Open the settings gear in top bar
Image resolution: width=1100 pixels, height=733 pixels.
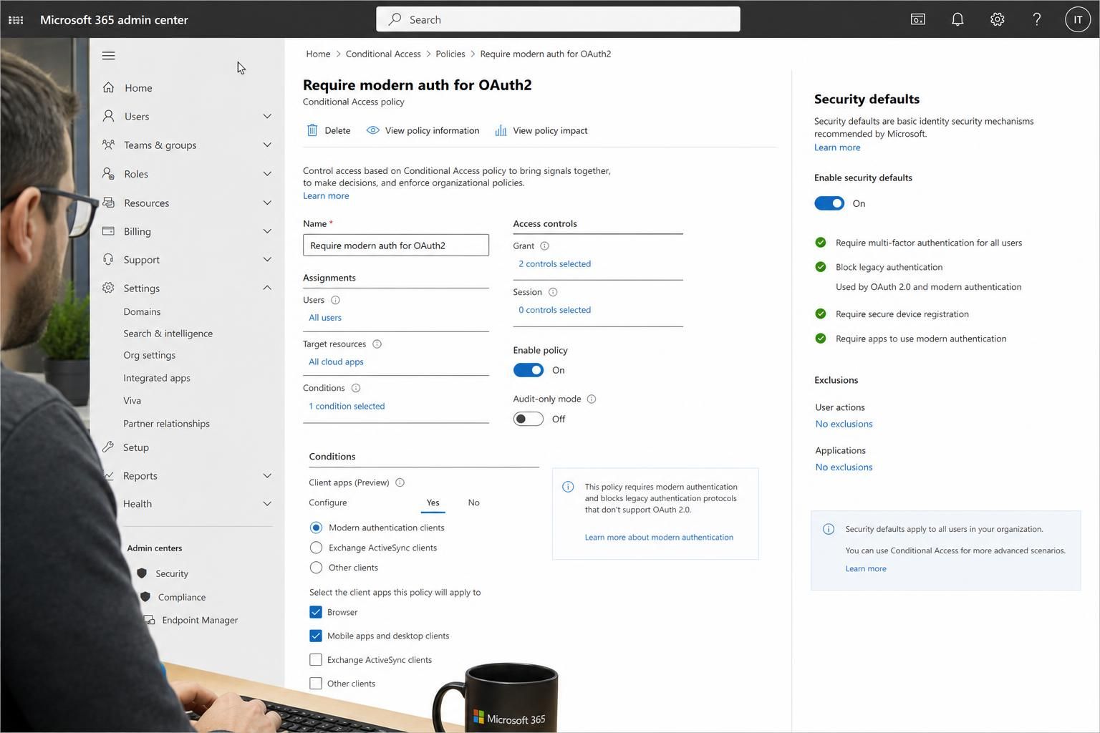tap(997, 19)
